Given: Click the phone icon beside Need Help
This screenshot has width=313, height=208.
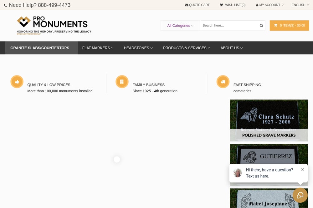Looking at the screenshot, I should click(x=5, y=5).
